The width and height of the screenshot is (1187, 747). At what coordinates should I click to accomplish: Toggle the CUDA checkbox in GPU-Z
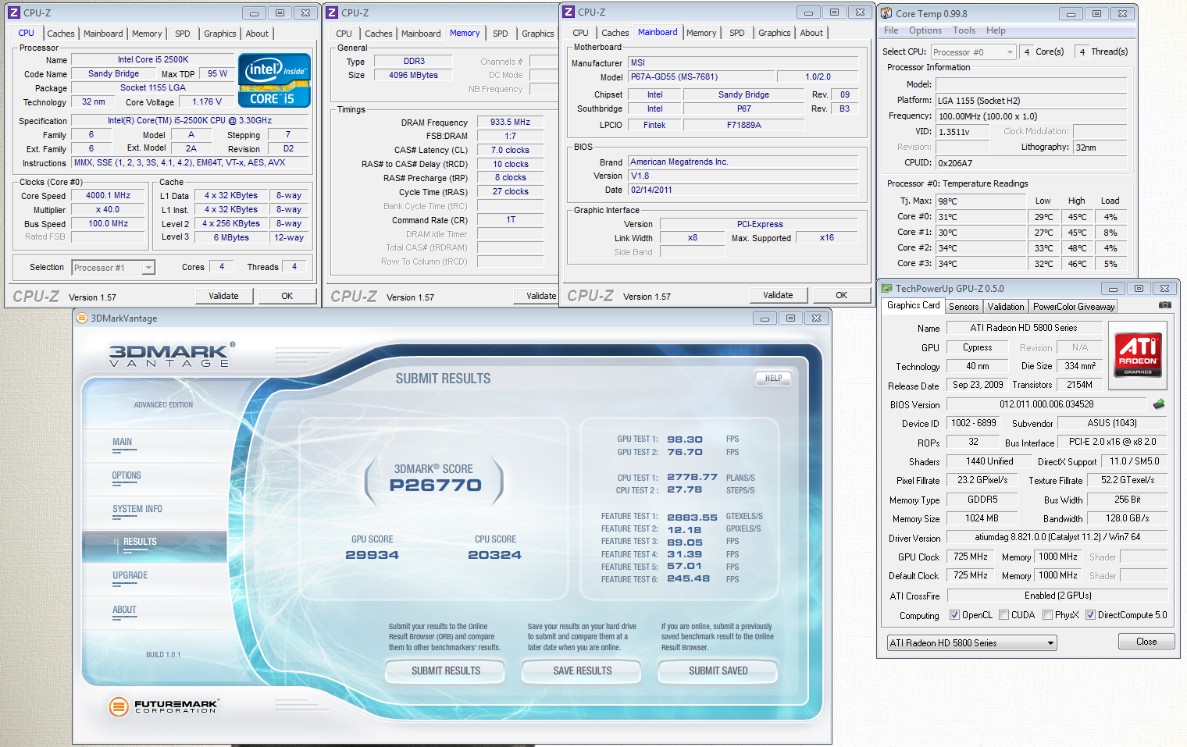point(1004,615)
